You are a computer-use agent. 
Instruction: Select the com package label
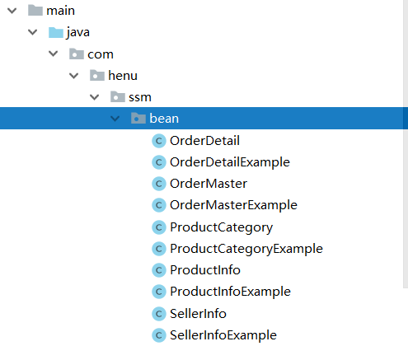pos(101,54)
